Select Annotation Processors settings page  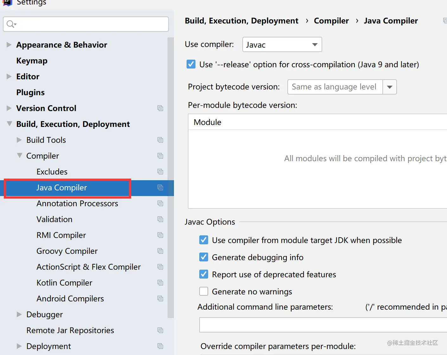pos(77,203)
